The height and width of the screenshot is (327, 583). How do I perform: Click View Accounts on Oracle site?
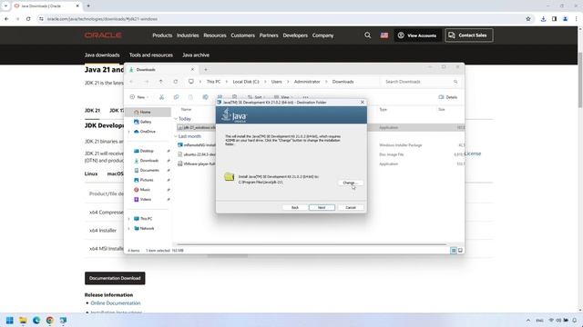[x=417, y=35]
